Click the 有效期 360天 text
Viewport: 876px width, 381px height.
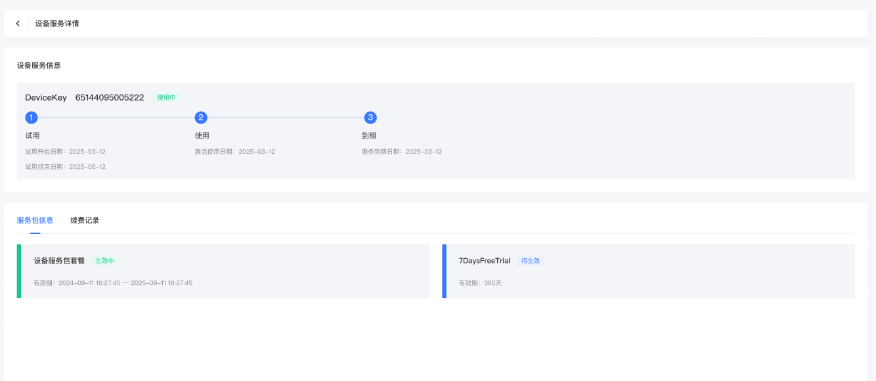point(480,283)
